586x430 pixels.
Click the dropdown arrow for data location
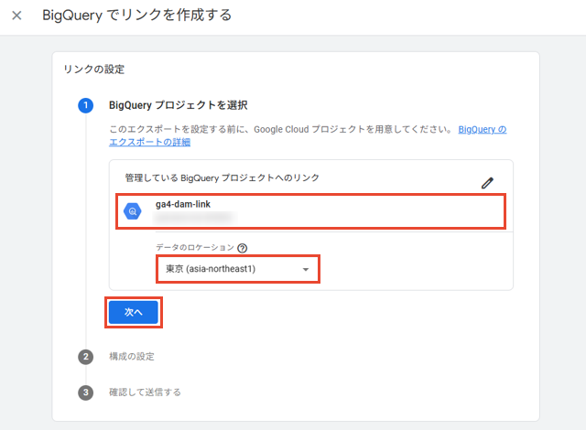point(306,270)
